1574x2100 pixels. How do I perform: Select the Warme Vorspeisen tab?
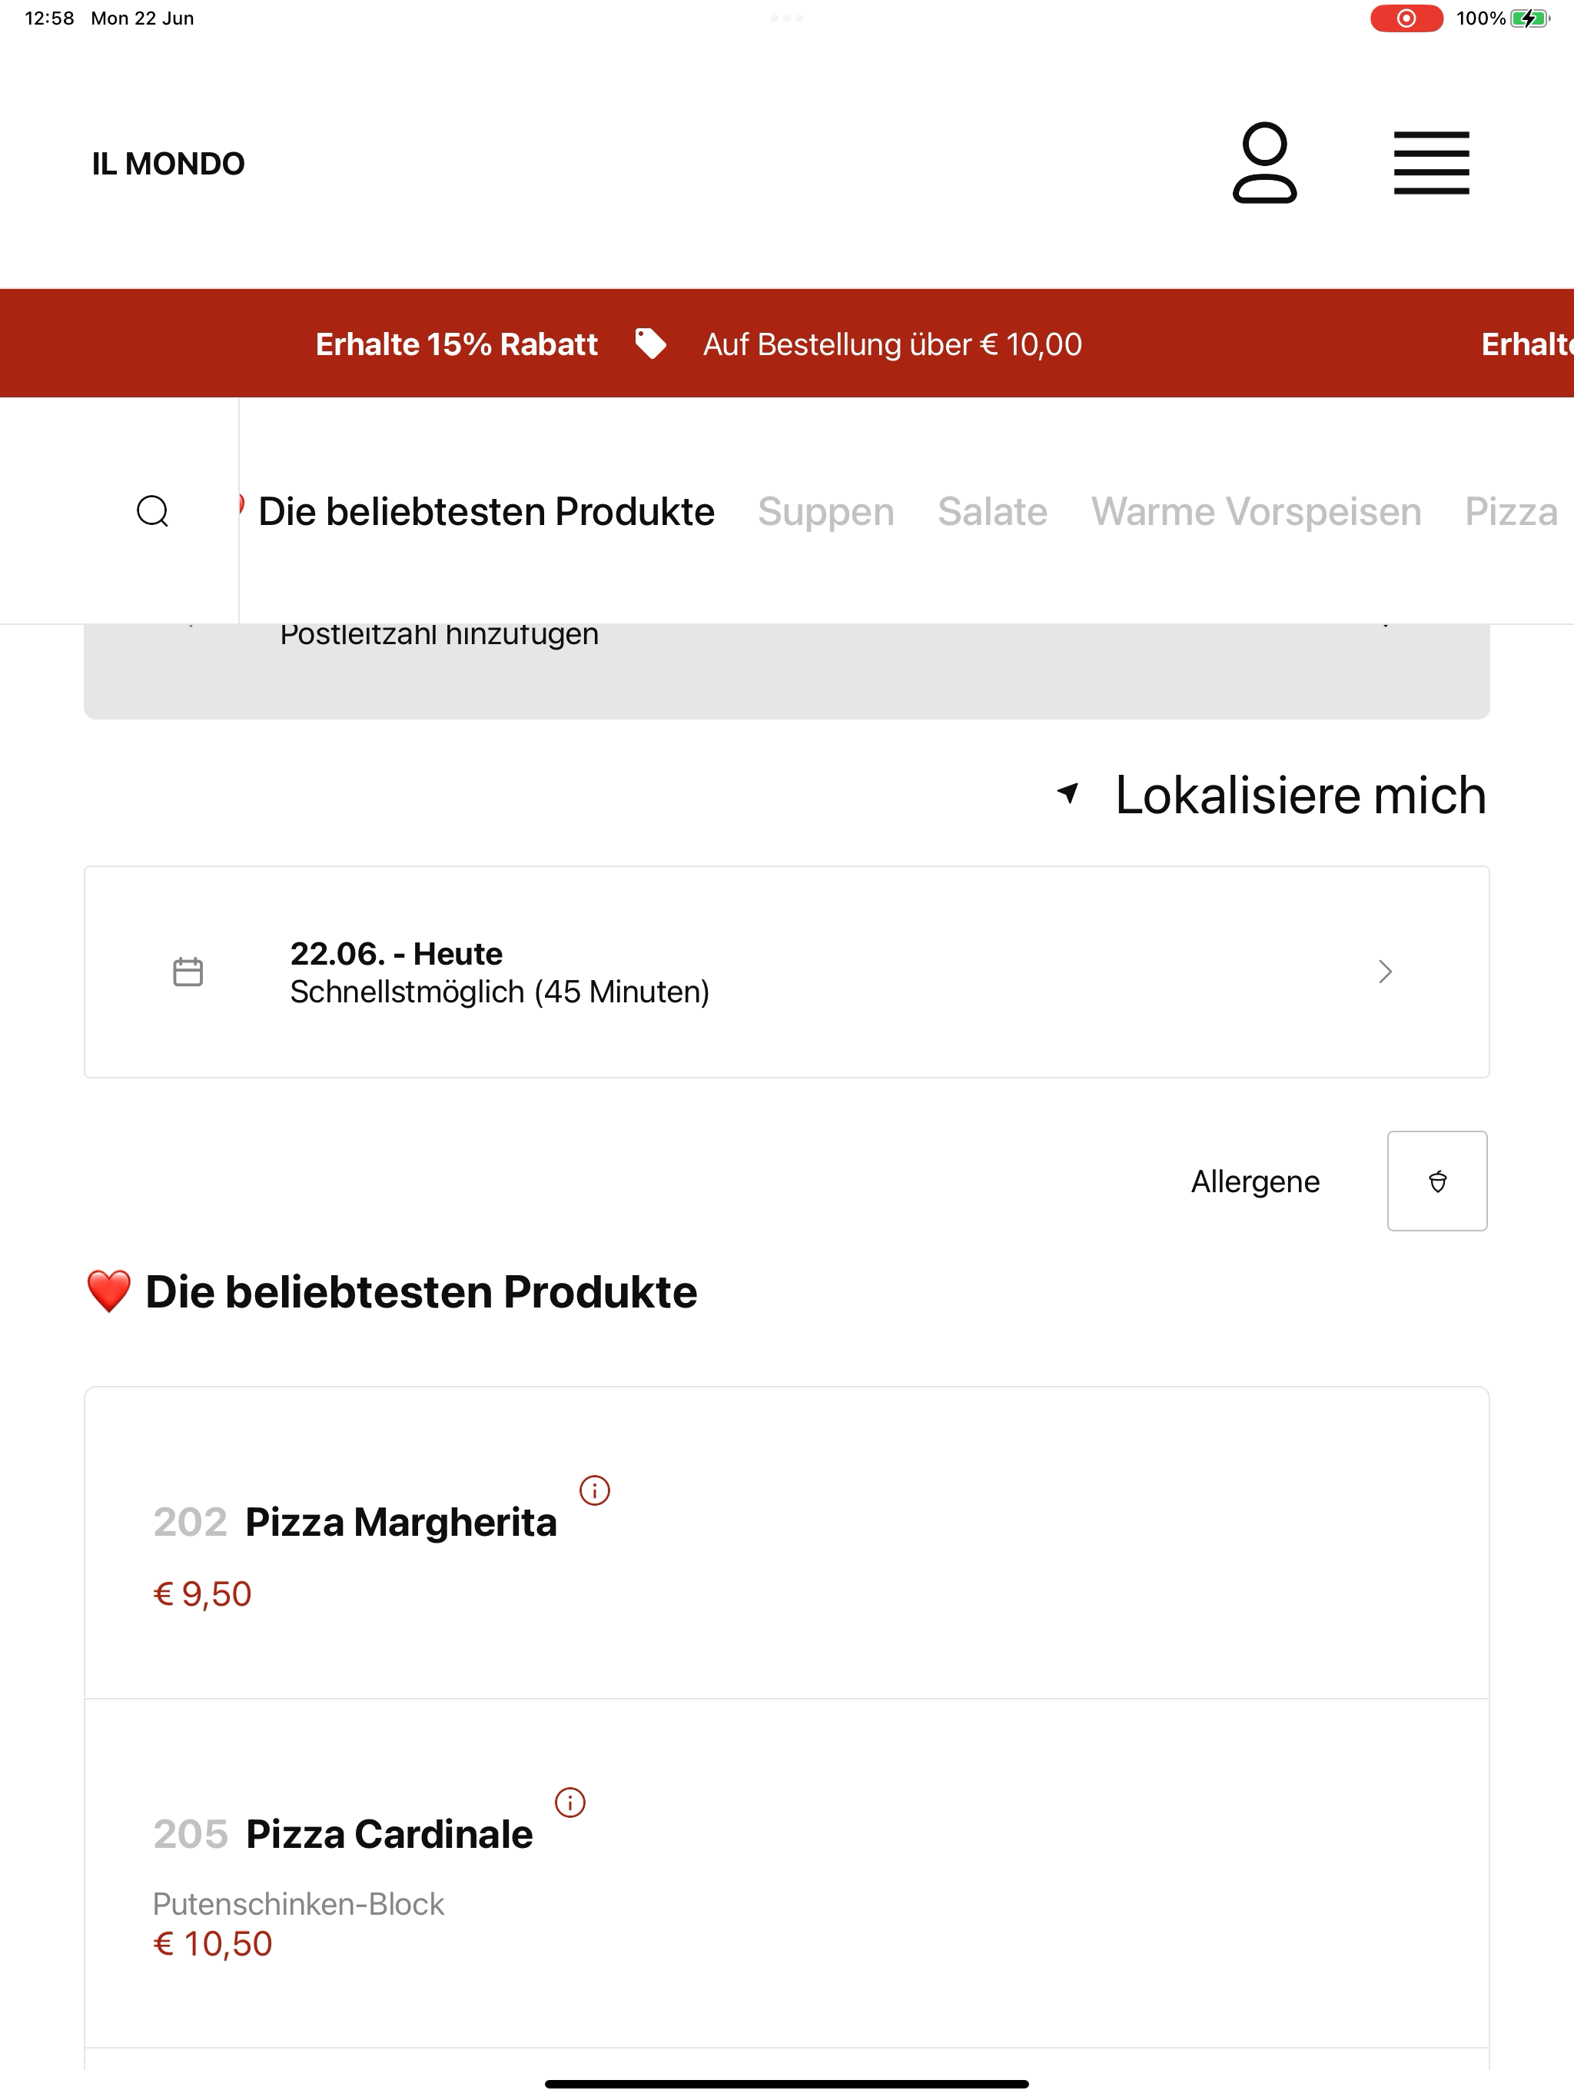[x=1256, y=512]
